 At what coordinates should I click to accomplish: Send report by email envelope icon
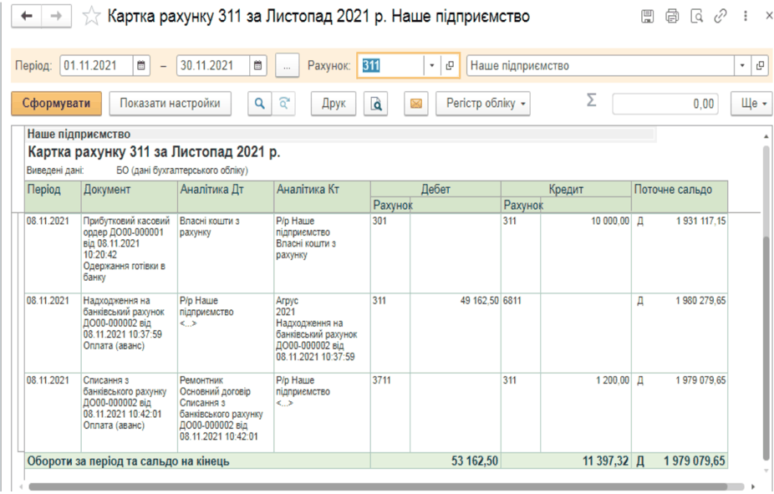416,103
